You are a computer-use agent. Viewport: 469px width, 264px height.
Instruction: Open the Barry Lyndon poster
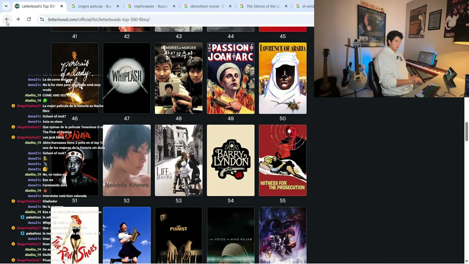pos(231,160)
